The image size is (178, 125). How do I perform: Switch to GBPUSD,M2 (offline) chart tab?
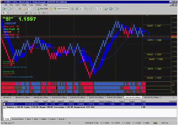[22, 98]
